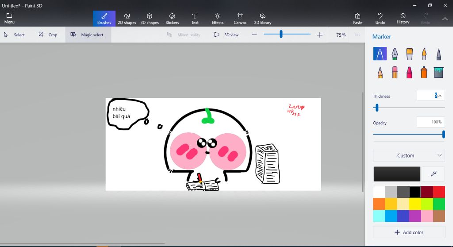Screen dimensions: 453x247
Task: Click the 75% zoom value field
Action: coord(341,35)
